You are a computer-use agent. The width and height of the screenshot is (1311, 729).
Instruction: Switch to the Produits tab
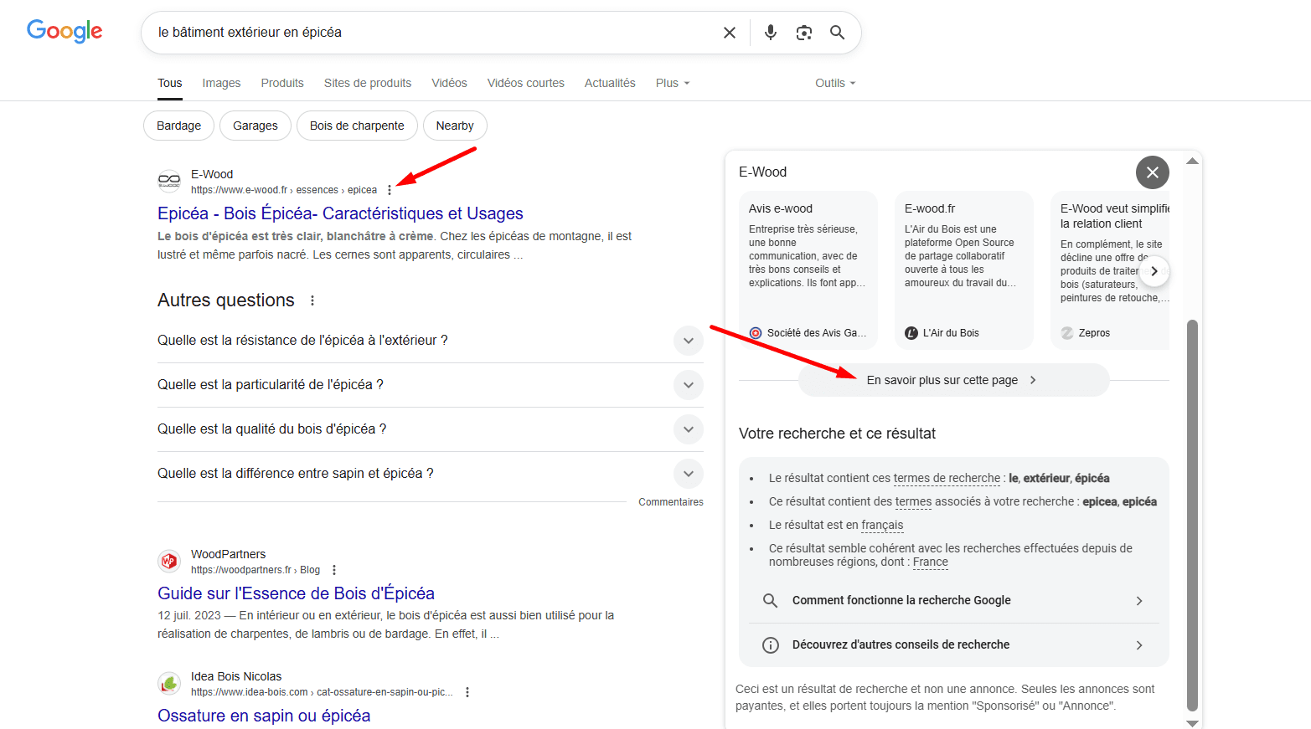point(282,83)
